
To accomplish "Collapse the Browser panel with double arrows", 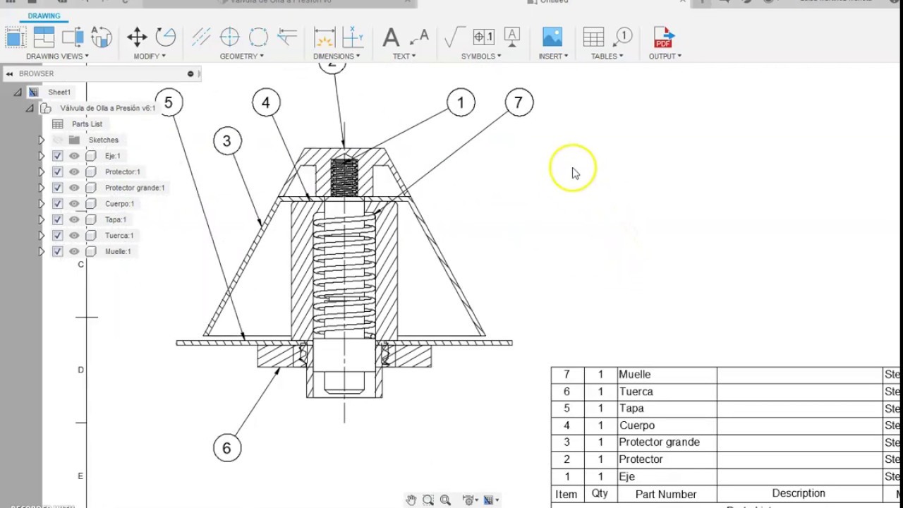I will 9,73.
